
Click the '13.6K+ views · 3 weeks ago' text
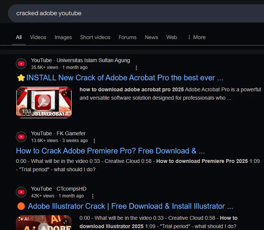tap(59, 141)
